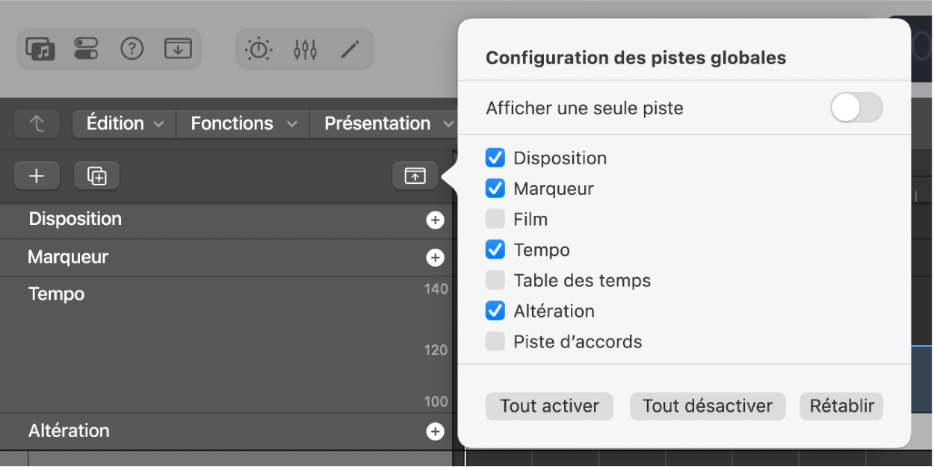Add a marker via the plus on the Marqueur track

[434, 257]
